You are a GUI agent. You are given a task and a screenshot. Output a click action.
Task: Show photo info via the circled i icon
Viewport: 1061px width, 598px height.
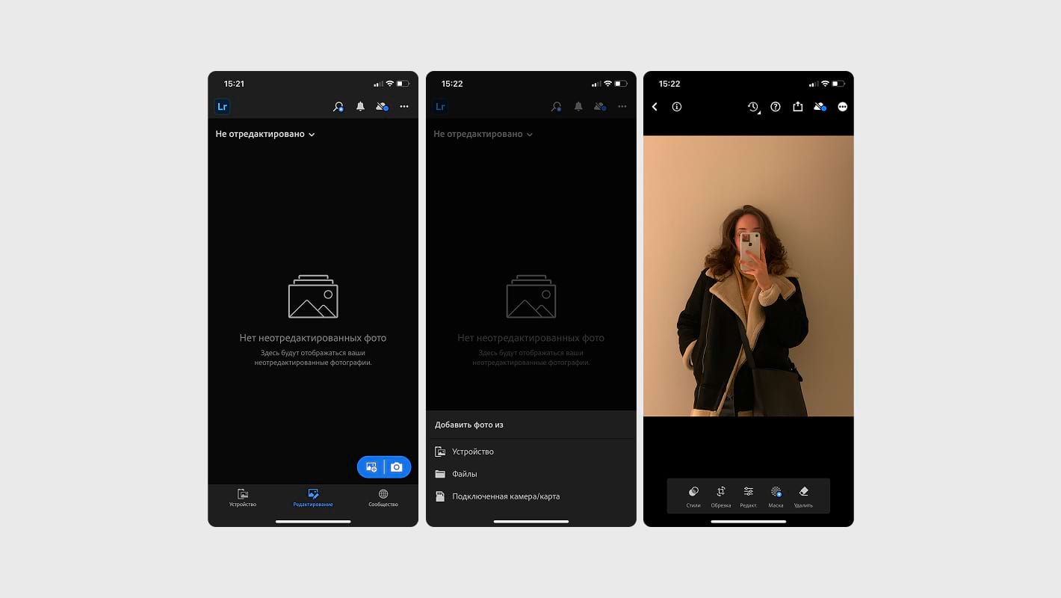677,107
